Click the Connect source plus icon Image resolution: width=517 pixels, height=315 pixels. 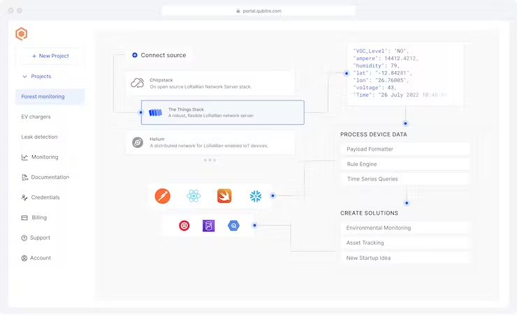[135, 55]
